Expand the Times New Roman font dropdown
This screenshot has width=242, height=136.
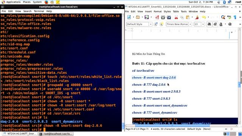coord(190,24)
